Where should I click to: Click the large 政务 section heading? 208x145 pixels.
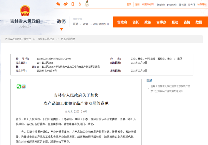61,21
